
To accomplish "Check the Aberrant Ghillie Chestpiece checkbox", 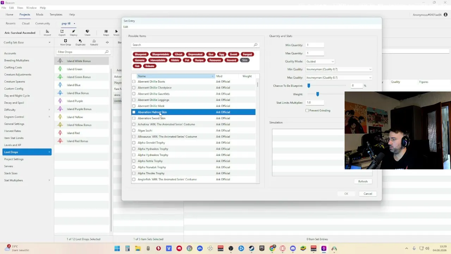I will [x=134, y=87].
